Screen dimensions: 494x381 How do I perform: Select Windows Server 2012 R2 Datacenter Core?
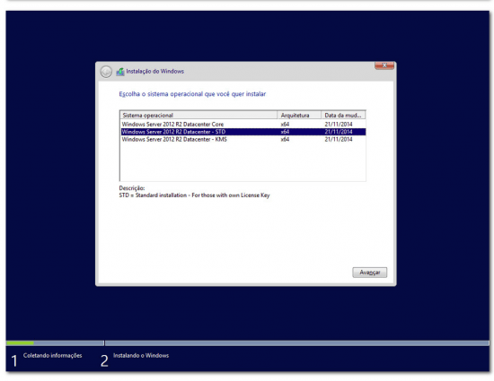coord(243,125)
